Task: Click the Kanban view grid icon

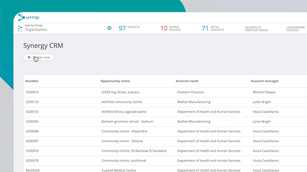Action: [x=29, y=57]
